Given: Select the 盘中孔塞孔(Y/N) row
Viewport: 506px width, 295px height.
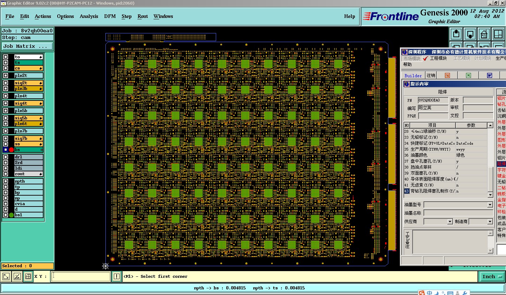Looking at the screenshot, I should coord(446,161).
